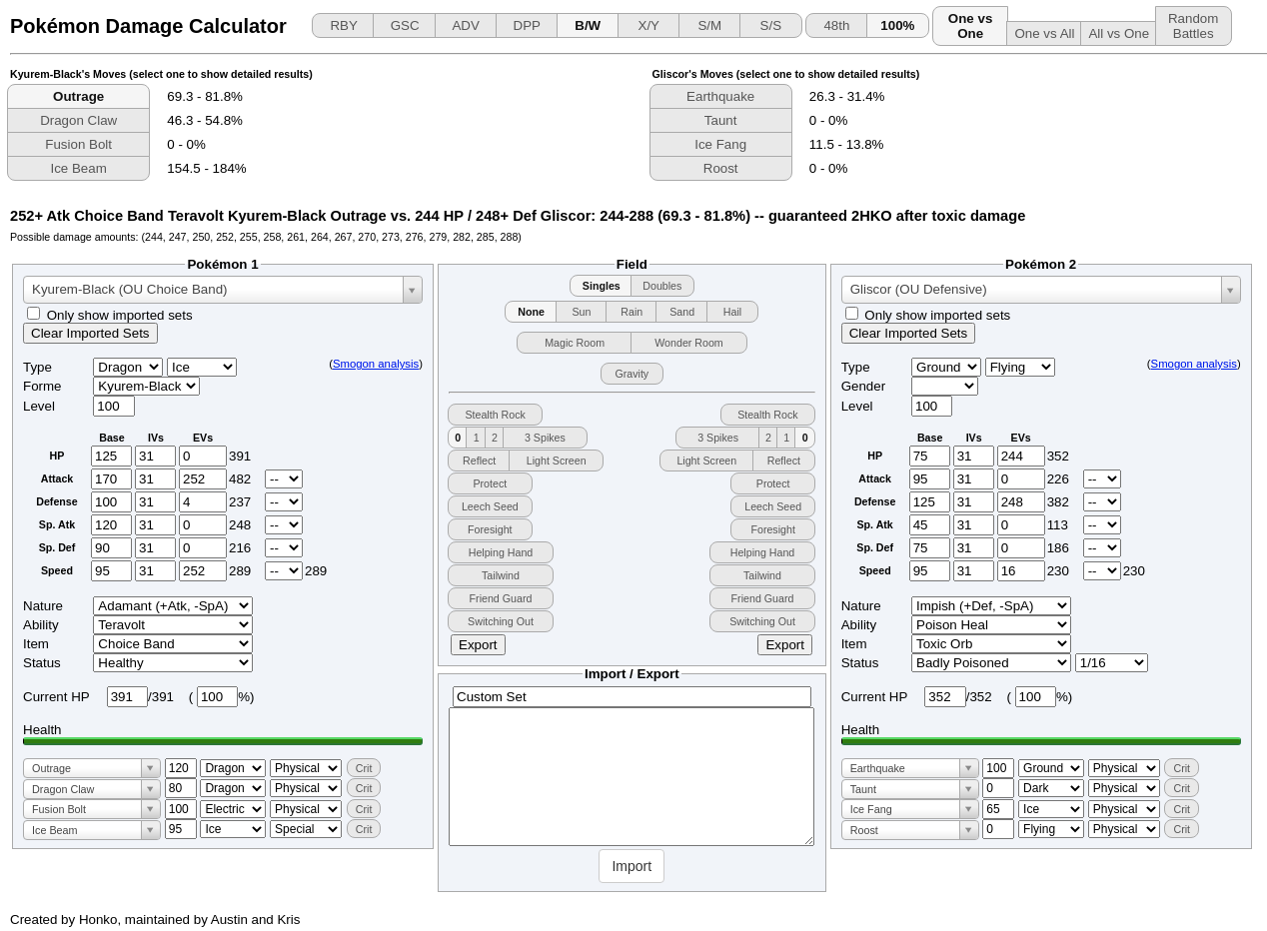This screenshot has height=931, width=1267.
Task: Open Forme dropdown showing Kyurem-Black
Action: click(146, 386)
